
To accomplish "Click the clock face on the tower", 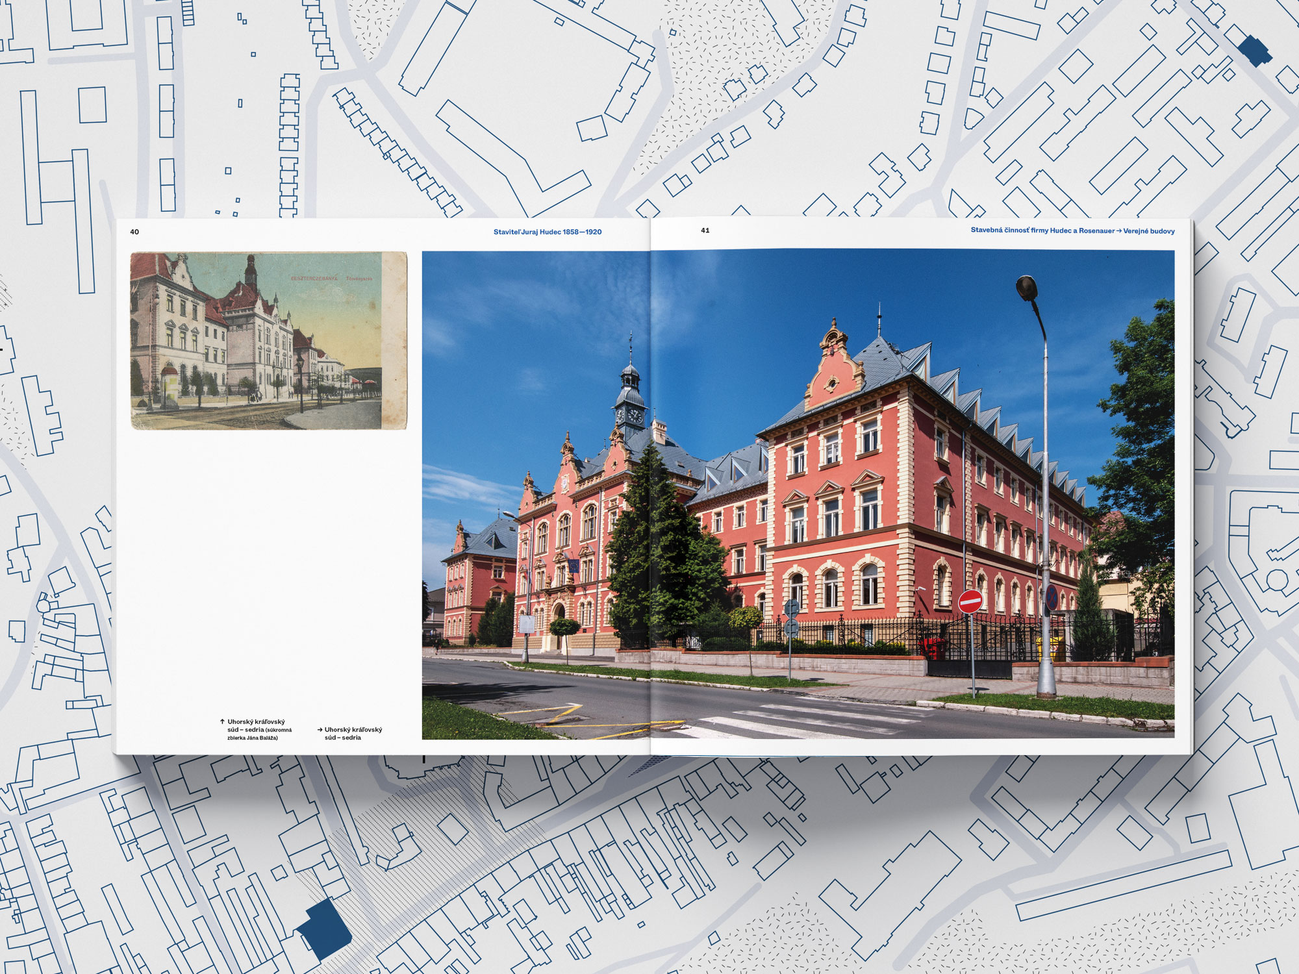I will [635, 415].
